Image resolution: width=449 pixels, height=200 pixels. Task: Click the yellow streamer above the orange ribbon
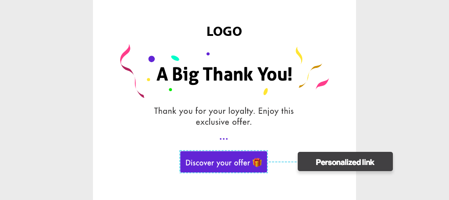click(299, 54)
